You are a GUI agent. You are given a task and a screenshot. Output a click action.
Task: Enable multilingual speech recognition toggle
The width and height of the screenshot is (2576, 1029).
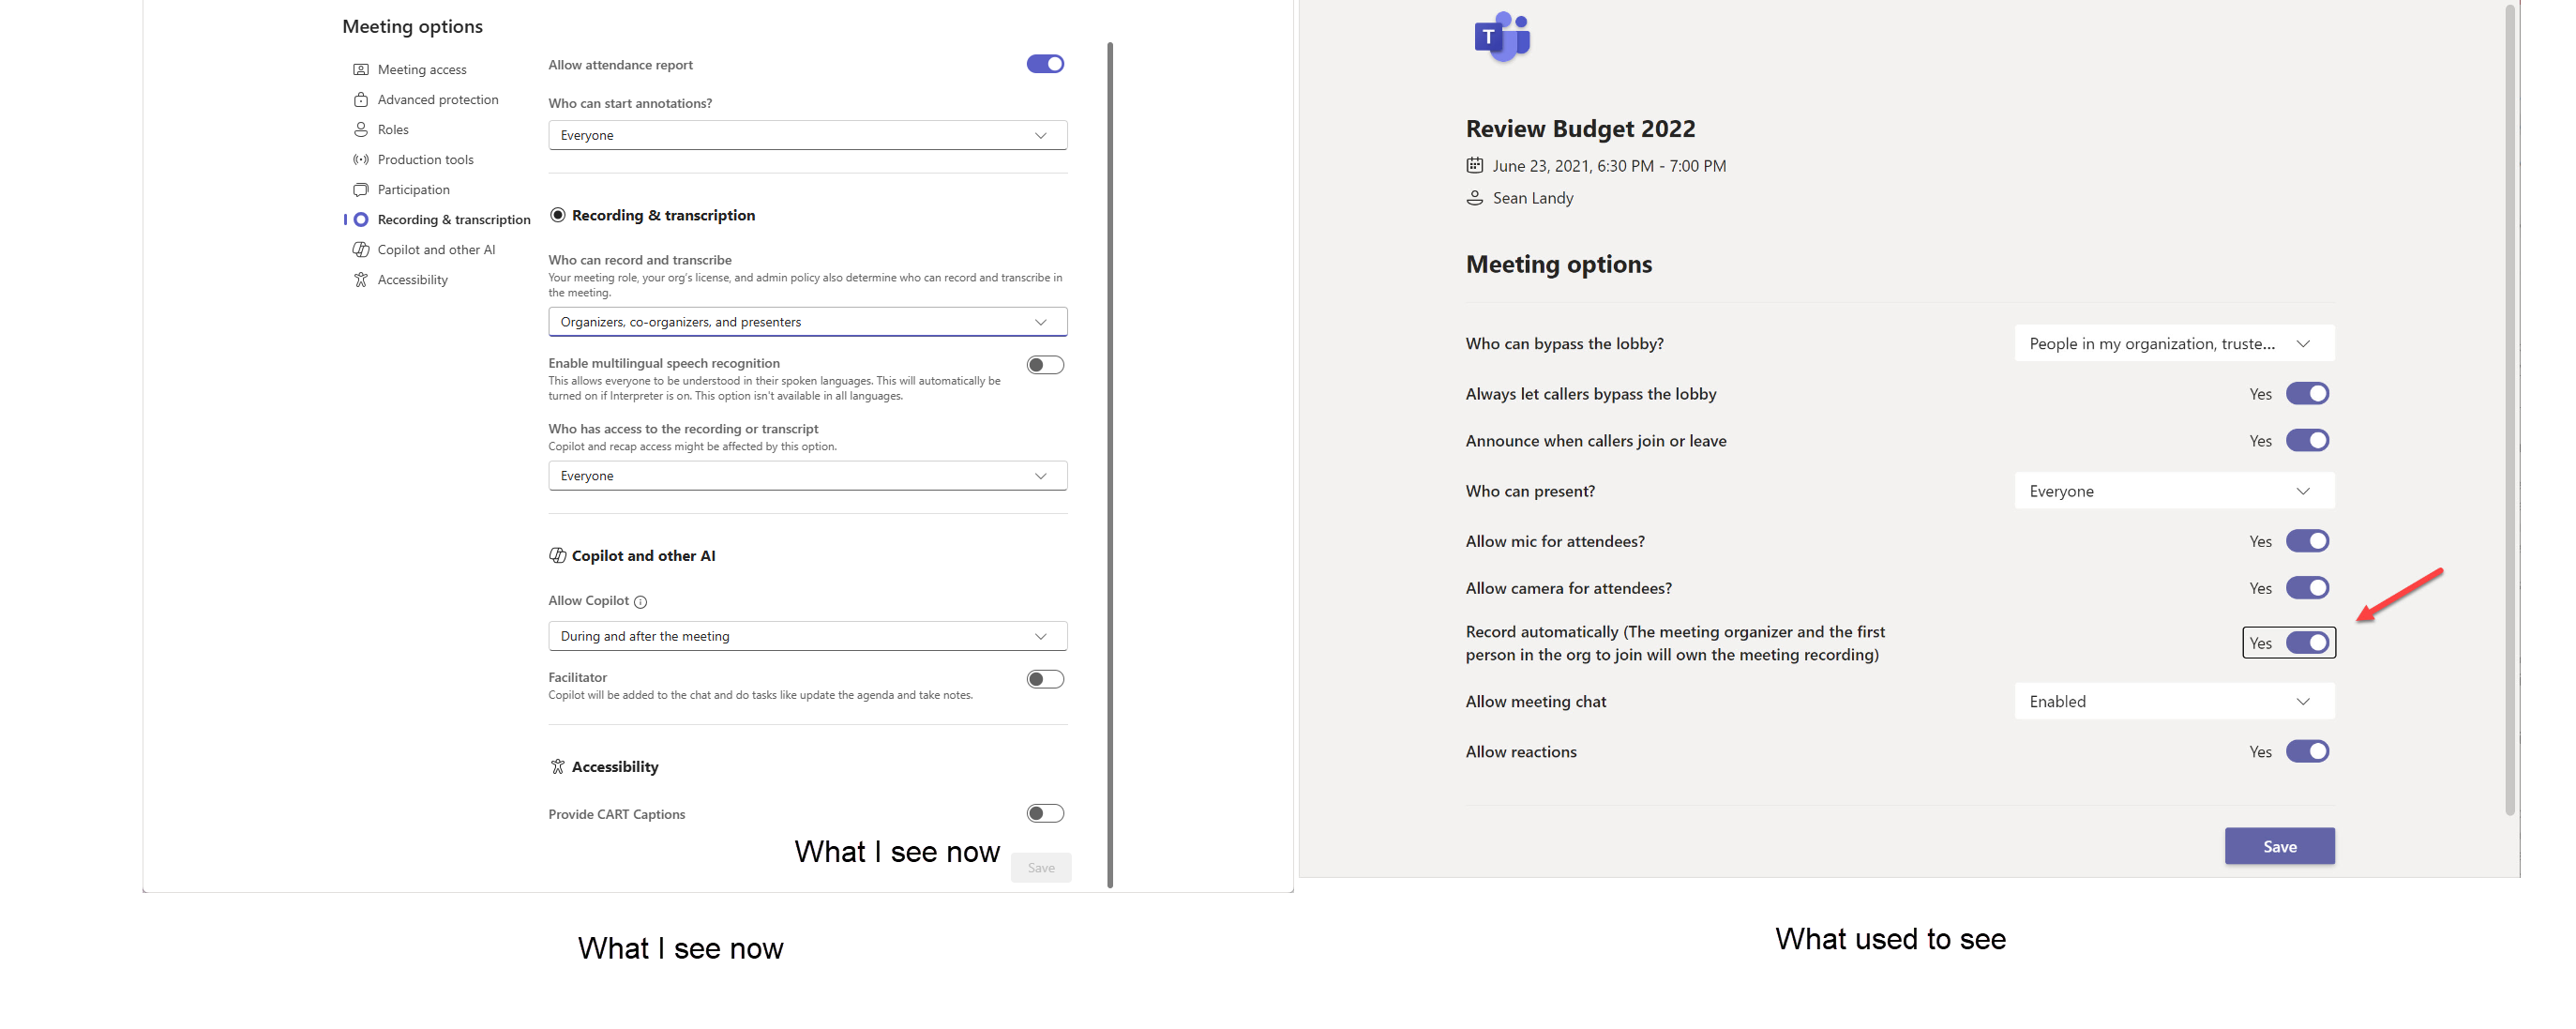1045,365
